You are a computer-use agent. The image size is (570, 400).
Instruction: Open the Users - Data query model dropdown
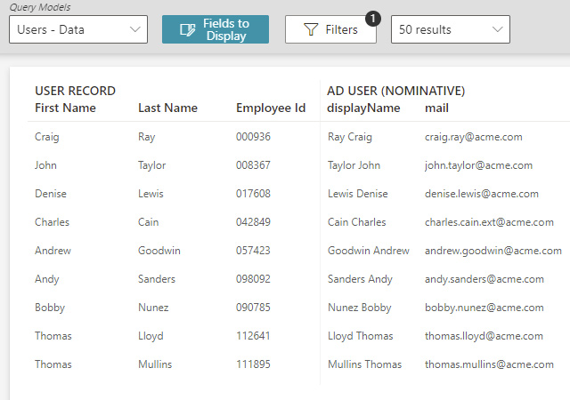pyautogui.click(x=77, y=29)
